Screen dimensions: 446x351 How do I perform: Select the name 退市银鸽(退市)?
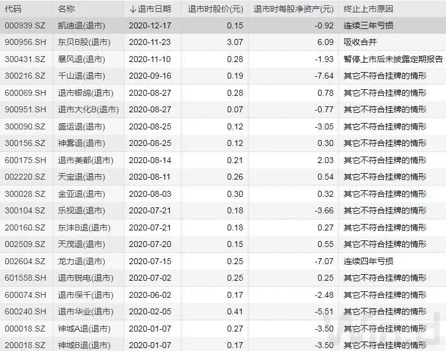tap(85, 93)
